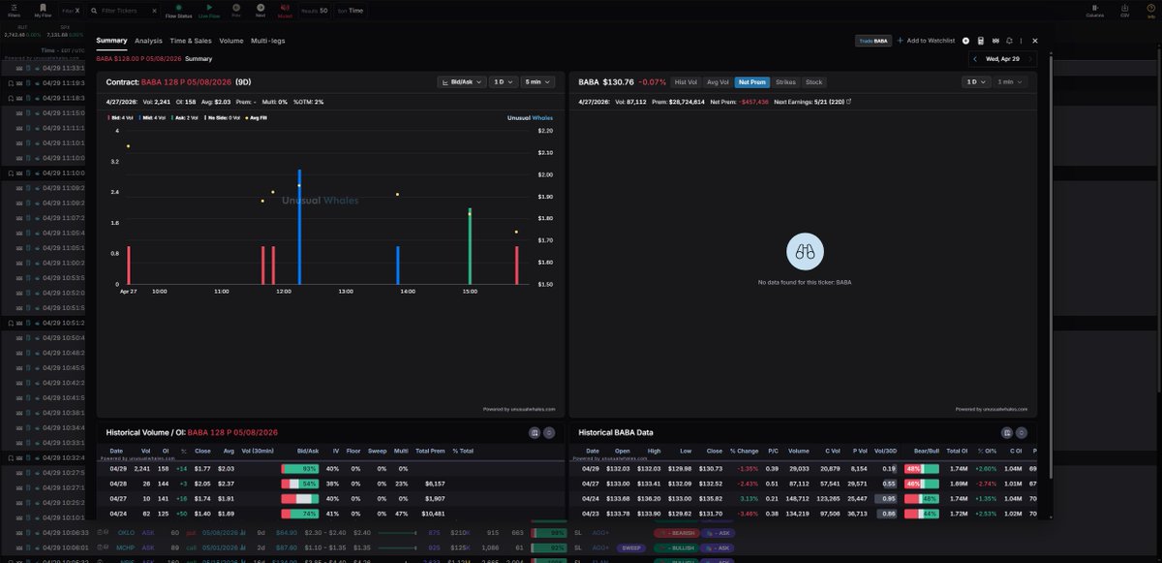Click Add to Watchlist
Viewport: 1162px width, 563px height.
point(927,41)
